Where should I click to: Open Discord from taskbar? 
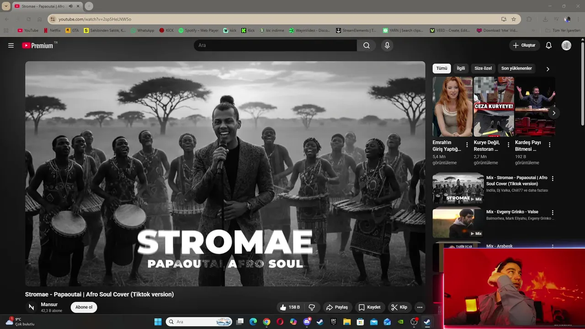(x=307, y=322)
